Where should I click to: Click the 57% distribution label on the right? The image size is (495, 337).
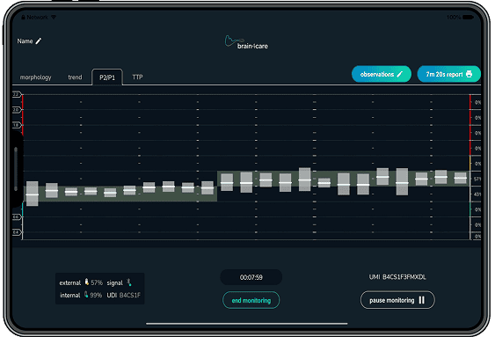click(x=477, y=179)
